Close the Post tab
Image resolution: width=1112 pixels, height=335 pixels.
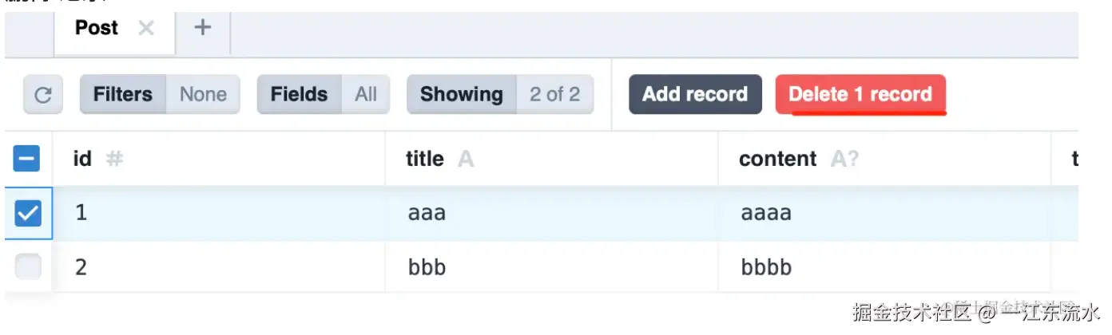145,28
